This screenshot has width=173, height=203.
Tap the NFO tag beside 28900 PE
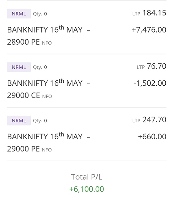click(x=47, y=43)
